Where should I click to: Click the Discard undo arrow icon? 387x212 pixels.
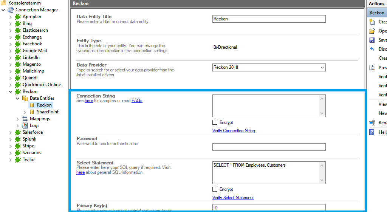[x=372, y=49]
